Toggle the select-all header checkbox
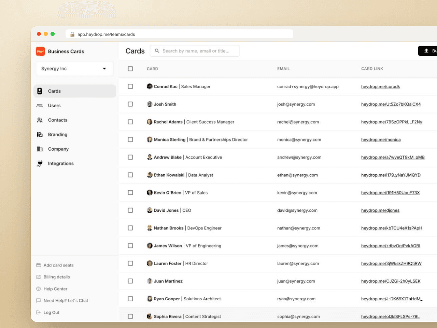 coord(130,69)
